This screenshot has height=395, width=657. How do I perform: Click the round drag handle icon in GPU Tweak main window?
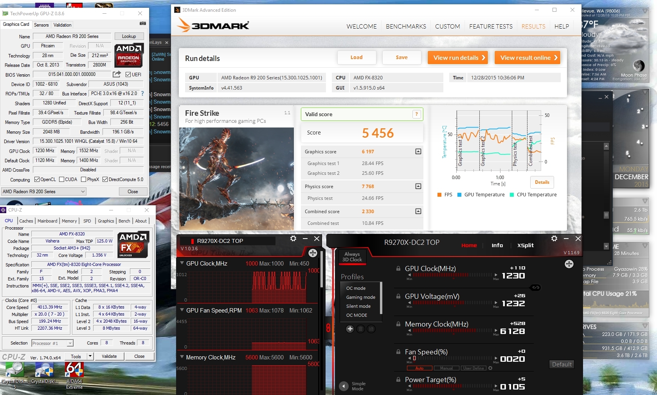point(569,264)
